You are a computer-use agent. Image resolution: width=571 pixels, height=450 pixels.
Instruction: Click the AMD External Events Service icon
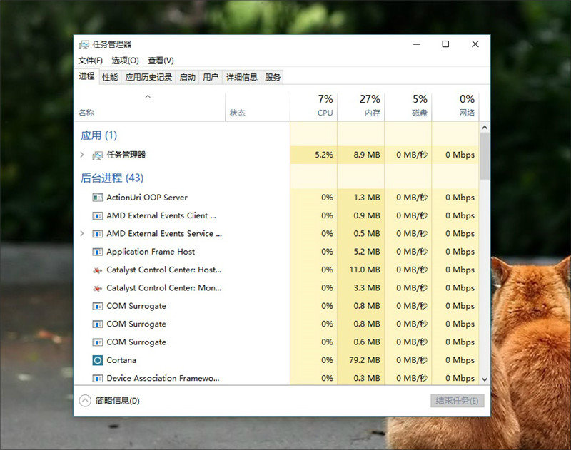[x=97, y=233]
